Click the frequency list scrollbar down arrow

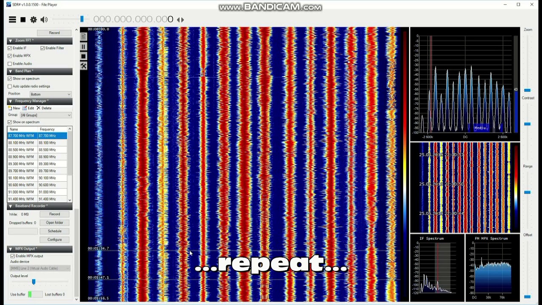[x=69, y=200]
